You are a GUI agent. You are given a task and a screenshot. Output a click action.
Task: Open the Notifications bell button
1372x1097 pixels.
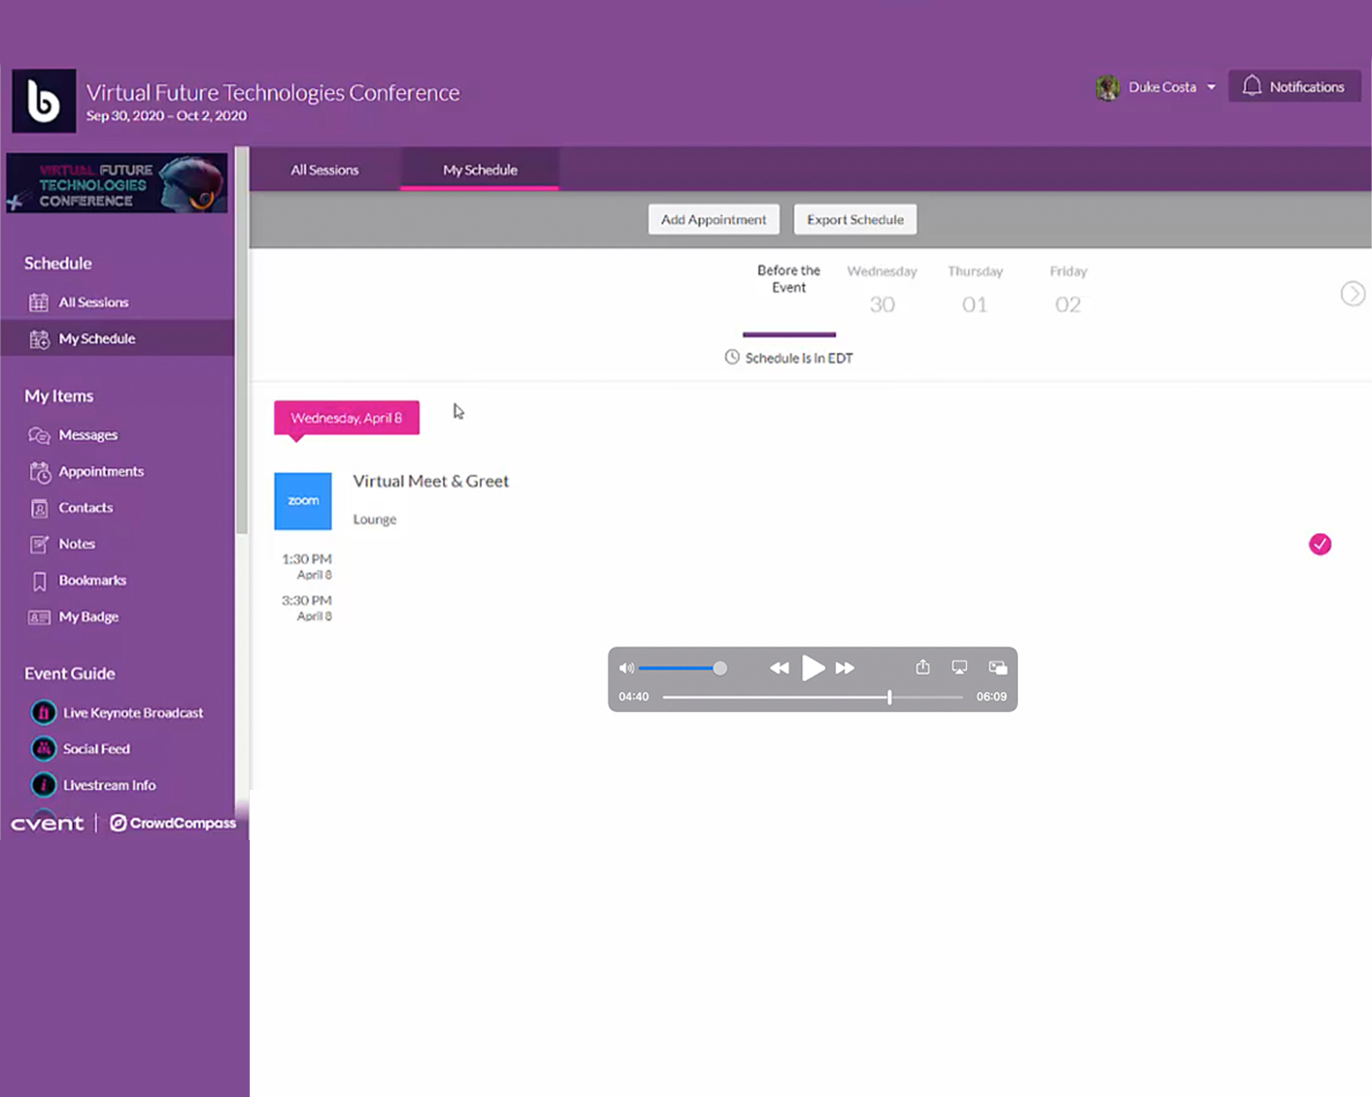[1294, 87]
